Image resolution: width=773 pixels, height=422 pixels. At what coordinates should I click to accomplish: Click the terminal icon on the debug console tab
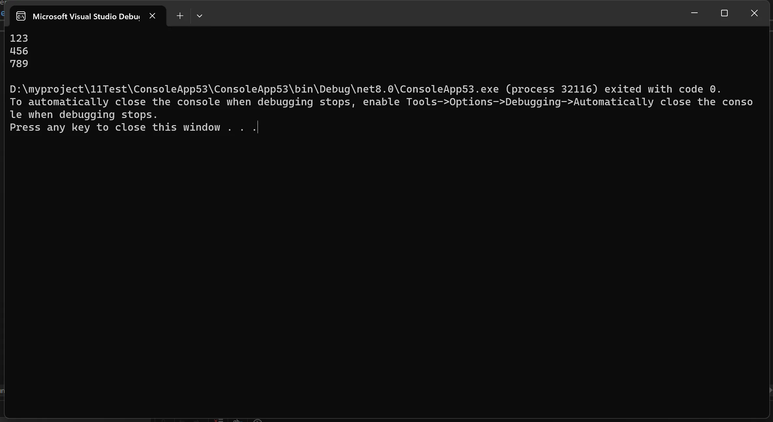(x=21, y=16)
